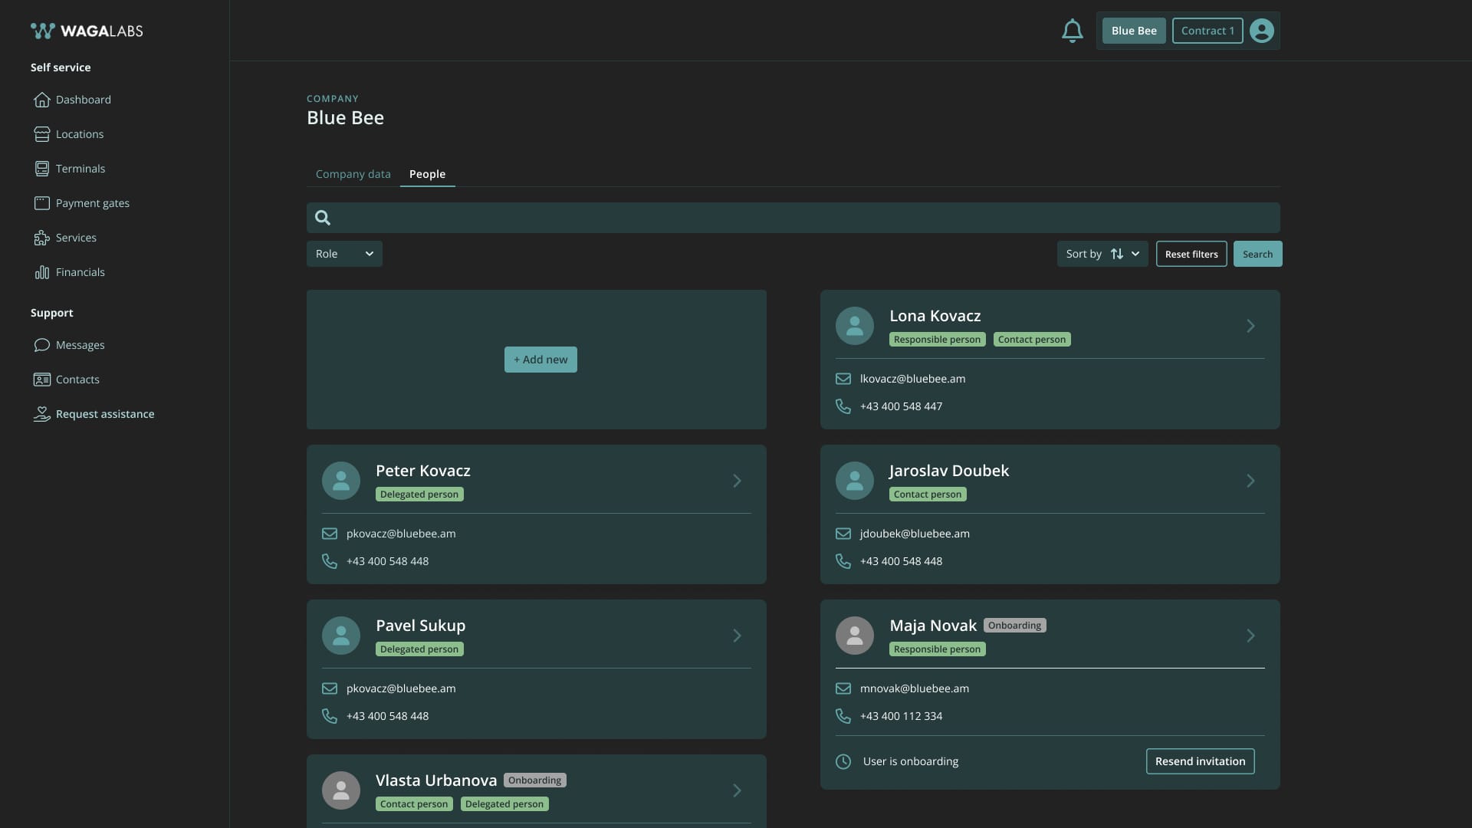Click the notification bell icon
Screen dimensions: 1472x828
click(1072, 31)
